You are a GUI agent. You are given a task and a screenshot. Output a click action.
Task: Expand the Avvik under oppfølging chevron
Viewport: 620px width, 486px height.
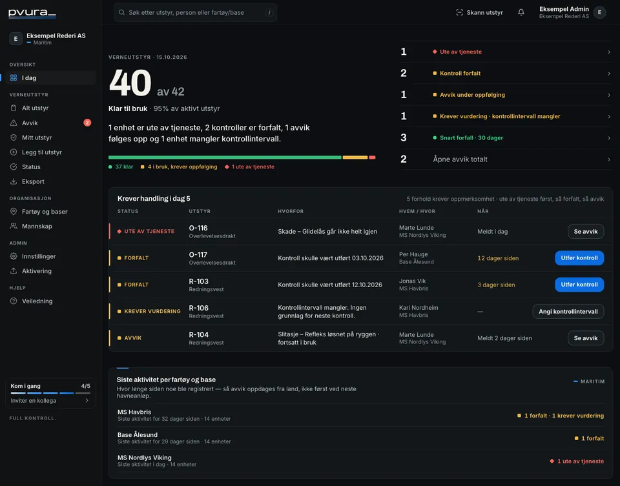[609, 95]
